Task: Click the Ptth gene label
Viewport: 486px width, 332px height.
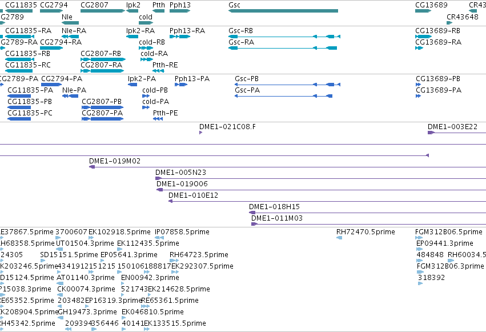Action: [159, 5]
